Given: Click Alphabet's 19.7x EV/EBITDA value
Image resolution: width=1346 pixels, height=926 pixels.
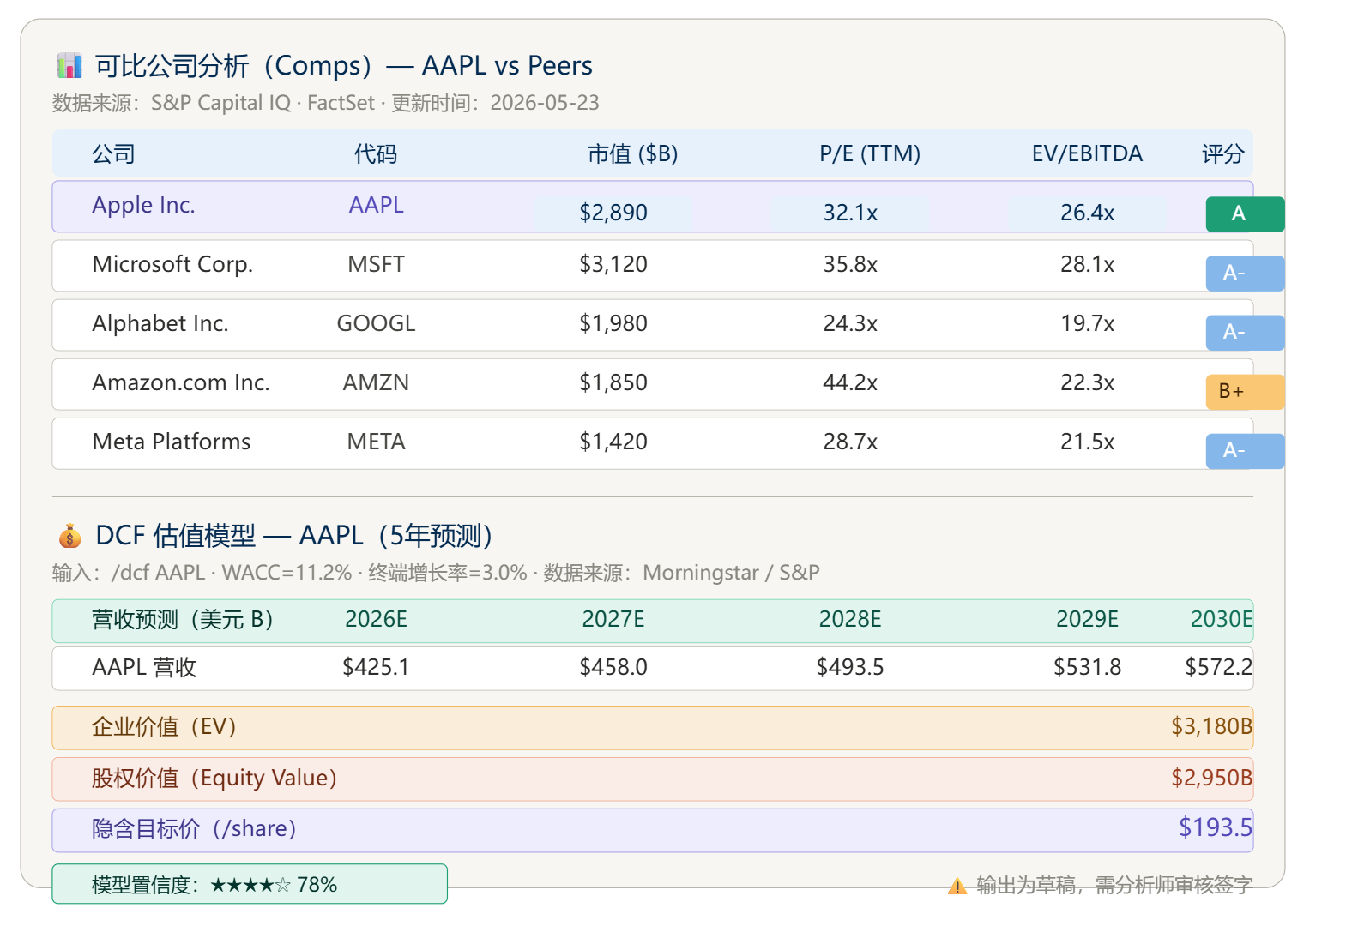Looking at the screenshot, I should (1087, 323).
